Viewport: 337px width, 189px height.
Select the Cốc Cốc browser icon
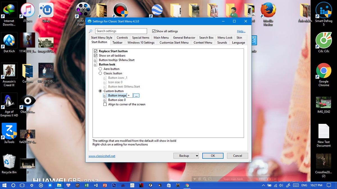[x=324, y=43]
